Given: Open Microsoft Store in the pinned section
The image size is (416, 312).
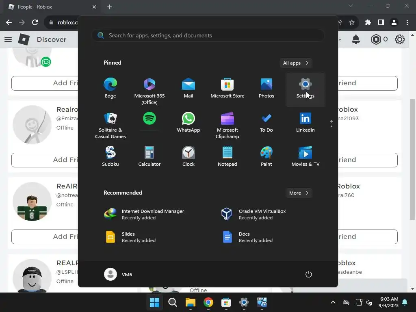Looking at the screenshot, I should pos(227,89).
